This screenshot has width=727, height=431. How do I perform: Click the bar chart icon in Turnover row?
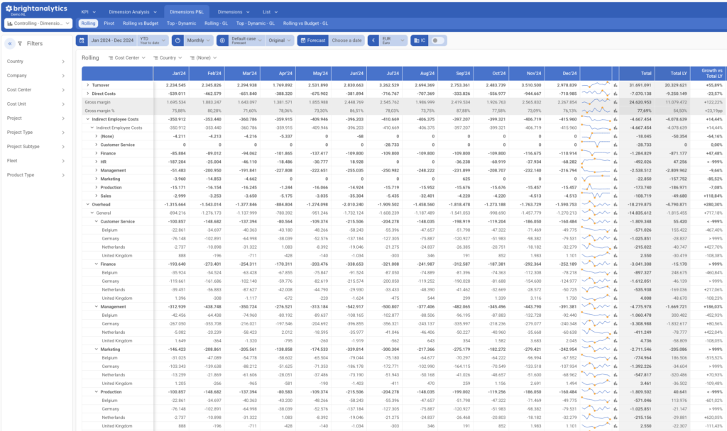click(x=616, y=85)
